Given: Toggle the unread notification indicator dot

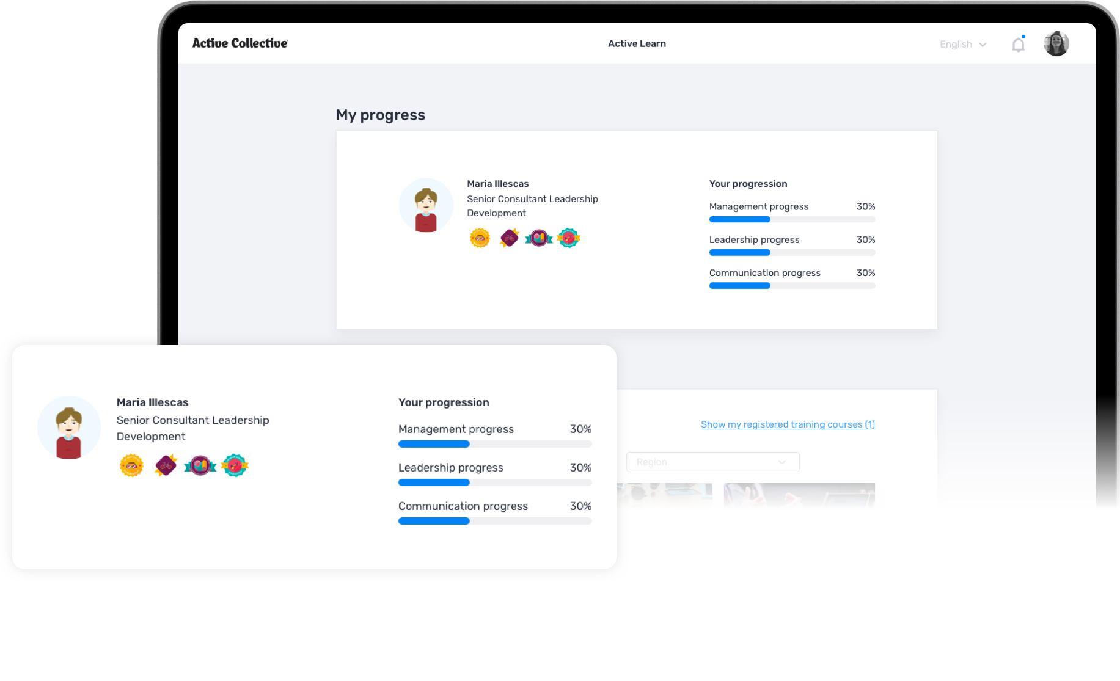Looking at the screenshot, I should coord(1025,37).
